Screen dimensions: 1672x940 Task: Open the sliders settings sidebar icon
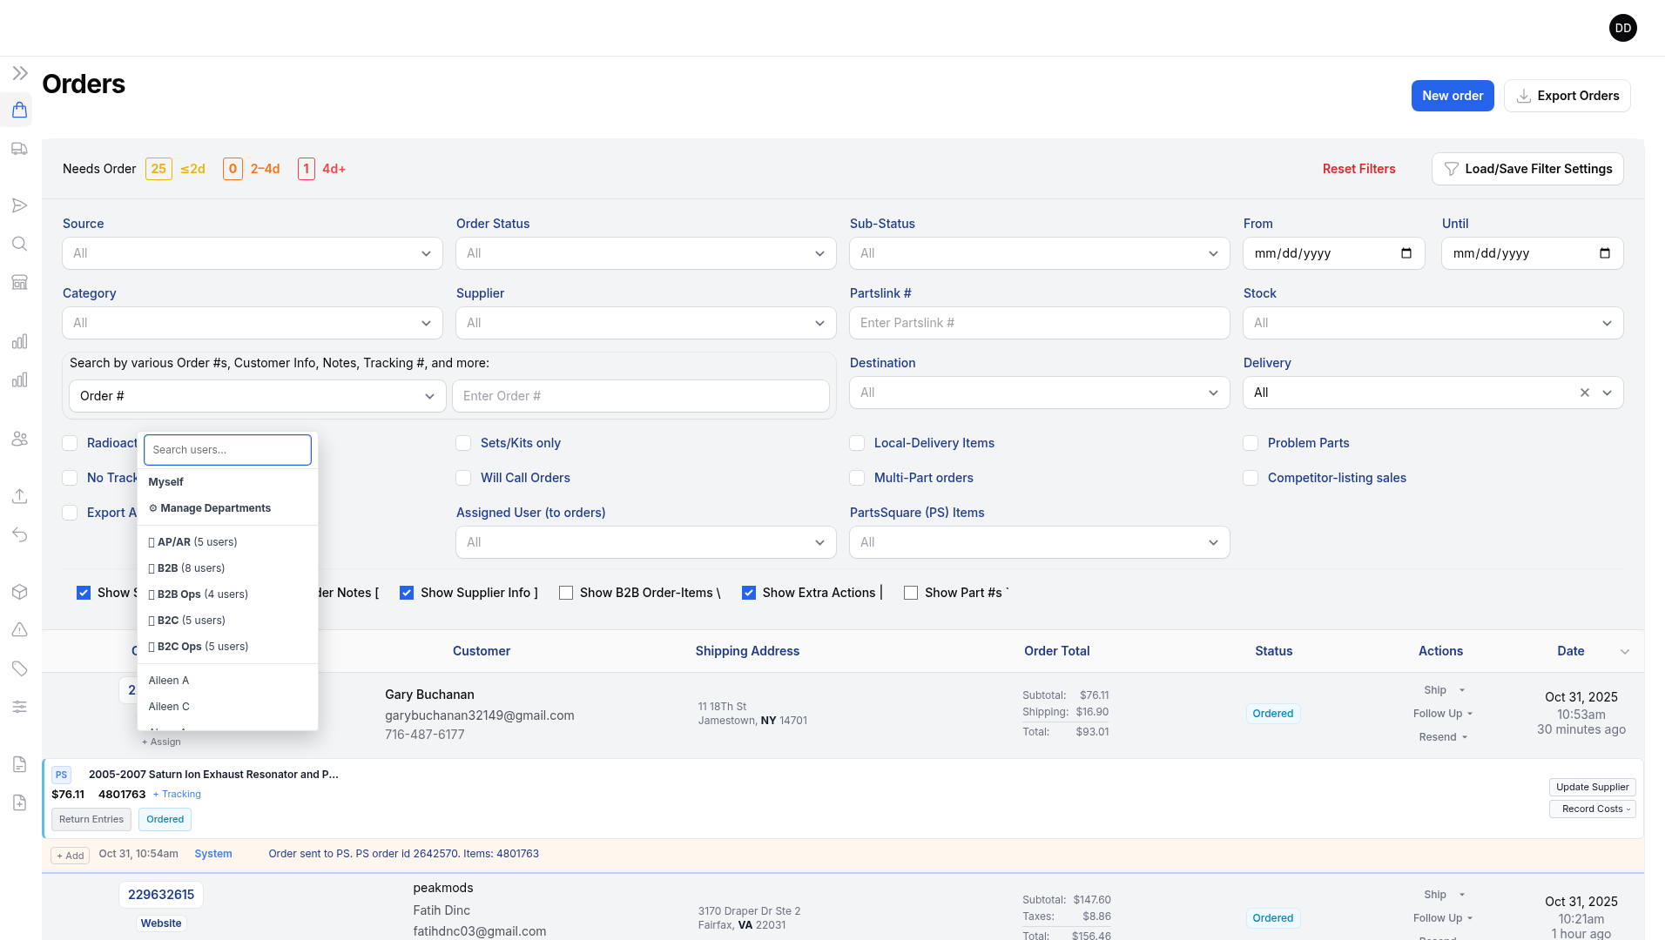click(19, 707)
